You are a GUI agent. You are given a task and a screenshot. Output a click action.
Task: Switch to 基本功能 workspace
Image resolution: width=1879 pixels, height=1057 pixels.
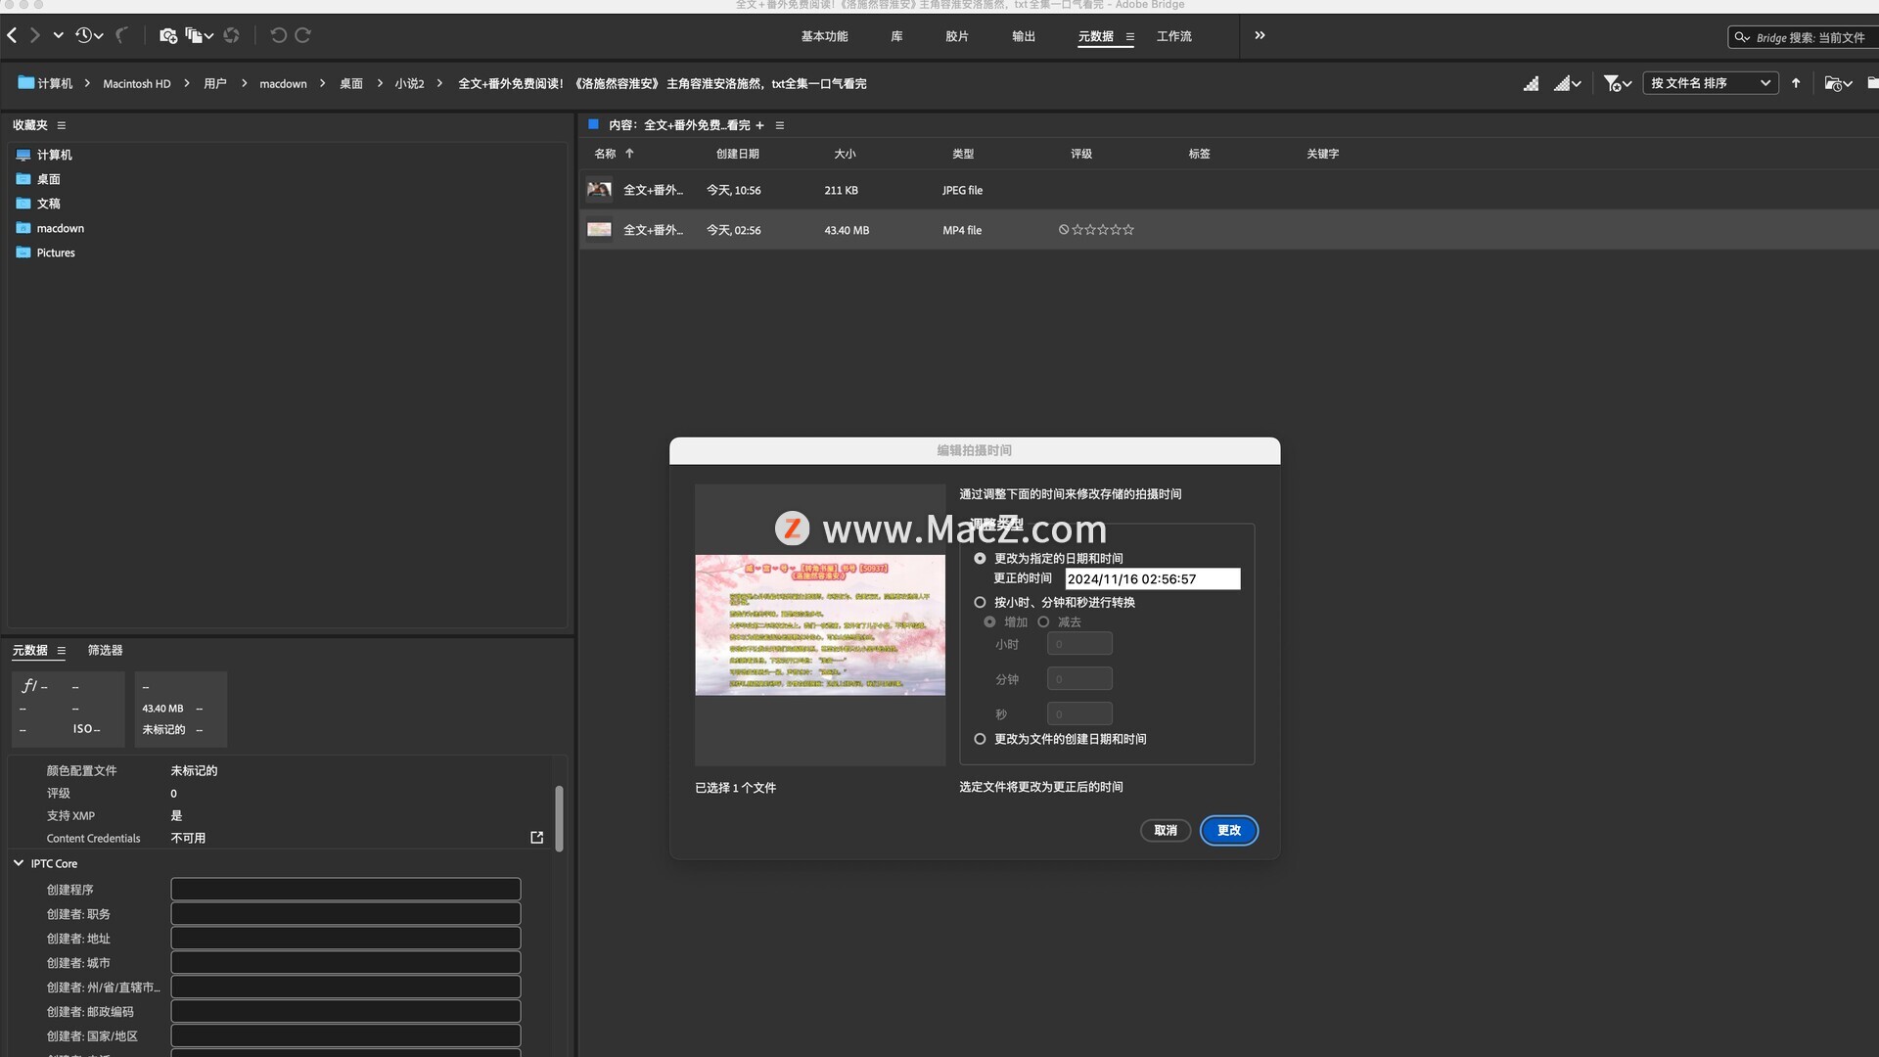[824, 36]
